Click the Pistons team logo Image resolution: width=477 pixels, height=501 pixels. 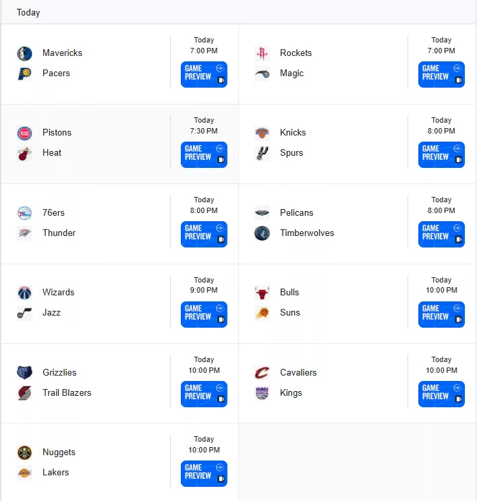(24, 134)
